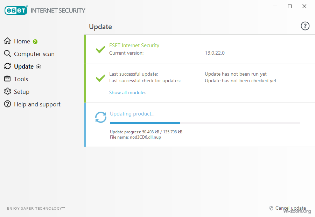Click the Show all modules link
Screen dimensions: 315x217
click(x=128, y=92)
